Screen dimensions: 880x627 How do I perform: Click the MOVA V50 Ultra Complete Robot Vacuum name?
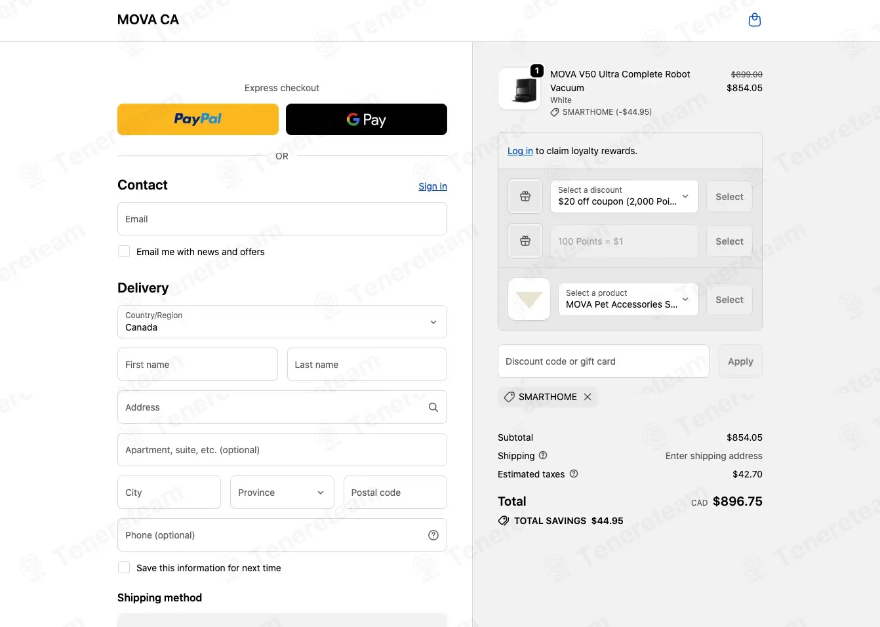pos(620,81)
